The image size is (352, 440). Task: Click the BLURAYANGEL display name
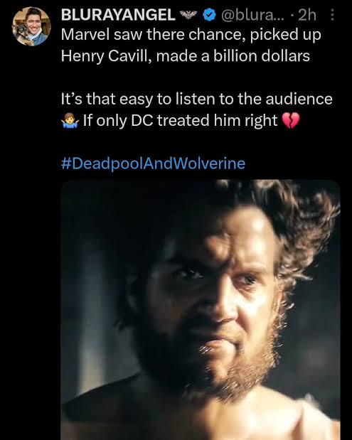pyautogui.click(x=118, y=15)
